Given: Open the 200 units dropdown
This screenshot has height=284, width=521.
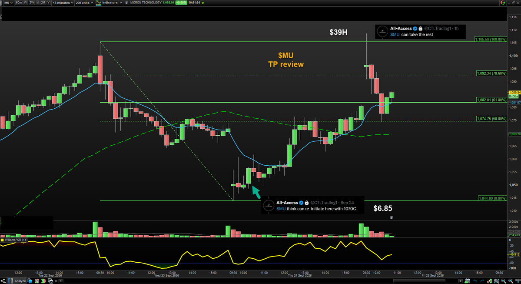Looking at the screenshot, I should 84,3.
